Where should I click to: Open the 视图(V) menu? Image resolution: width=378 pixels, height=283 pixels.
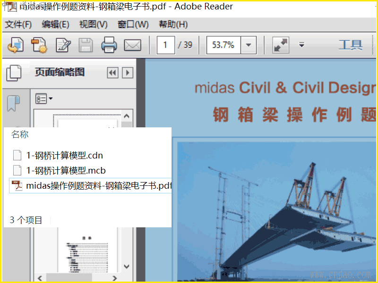[93, 25]
